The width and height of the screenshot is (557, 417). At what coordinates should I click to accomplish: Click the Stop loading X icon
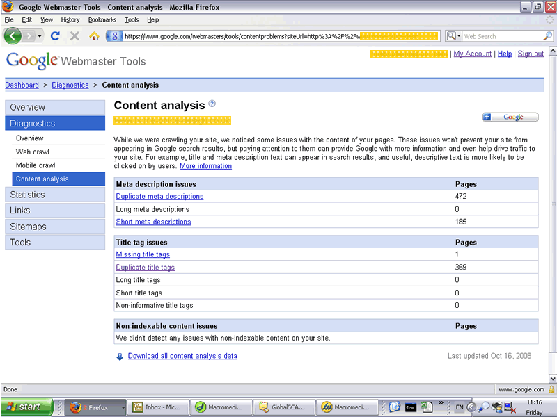[74, 36]
